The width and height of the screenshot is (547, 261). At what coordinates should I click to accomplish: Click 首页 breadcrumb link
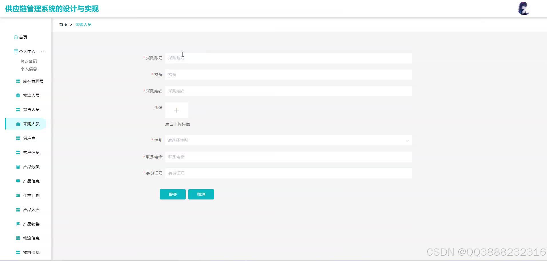(63, 25)
